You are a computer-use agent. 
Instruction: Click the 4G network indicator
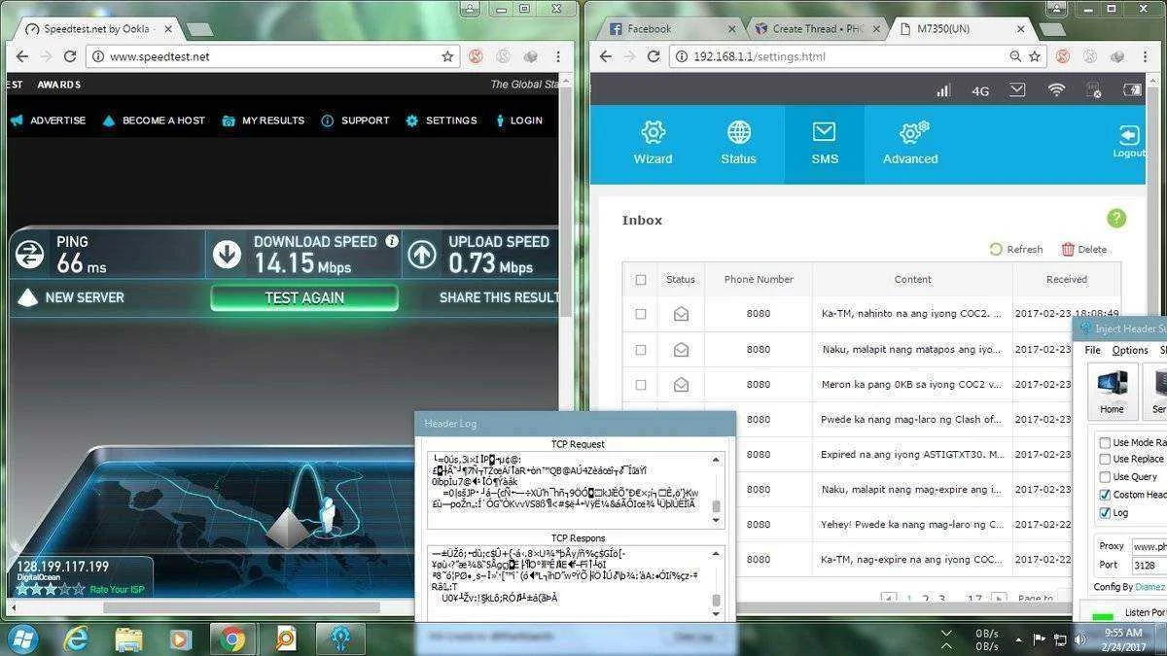pos(980,91)
